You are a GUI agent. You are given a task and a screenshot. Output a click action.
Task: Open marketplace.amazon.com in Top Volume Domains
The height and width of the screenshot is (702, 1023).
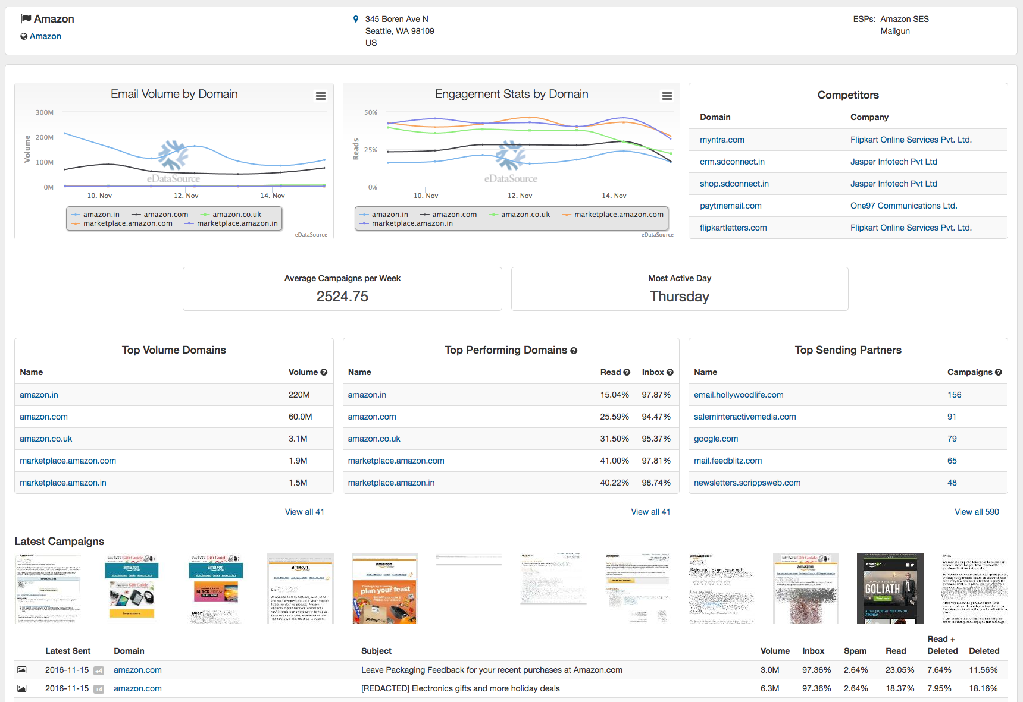tap(68, 461)
